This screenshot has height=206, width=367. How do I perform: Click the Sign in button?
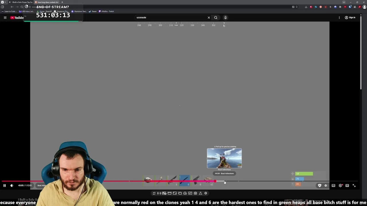(x=350, y=18)
